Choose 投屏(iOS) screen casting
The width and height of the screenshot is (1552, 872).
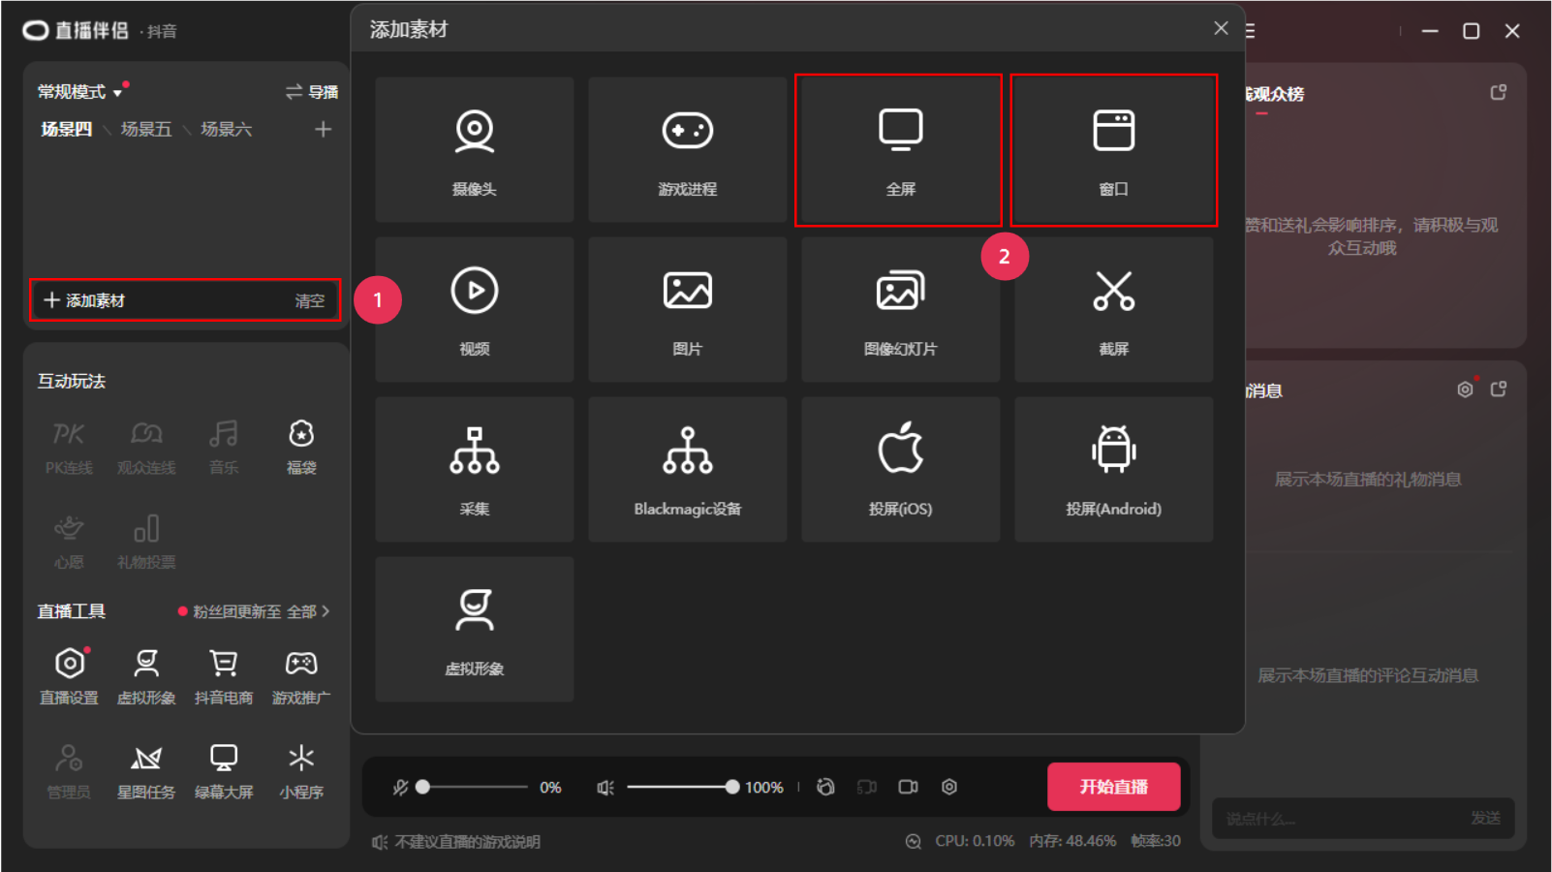pyautogui.click(x=901, y=469)
